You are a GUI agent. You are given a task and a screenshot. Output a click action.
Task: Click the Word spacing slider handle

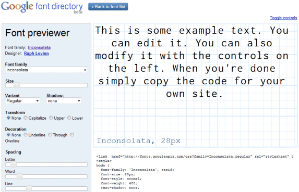click(x=19, y=176)
